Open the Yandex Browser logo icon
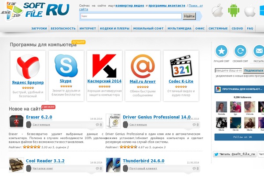 point(28,66)
